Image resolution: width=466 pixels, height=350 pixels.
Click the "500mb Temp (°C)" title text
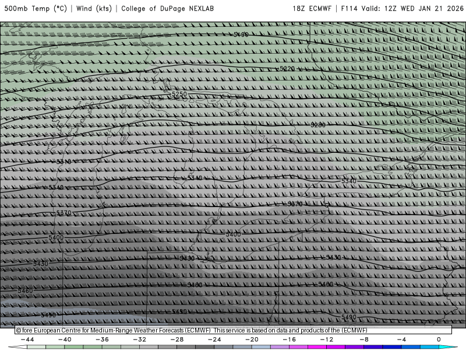pyautogui.click(x=36, y=8)
